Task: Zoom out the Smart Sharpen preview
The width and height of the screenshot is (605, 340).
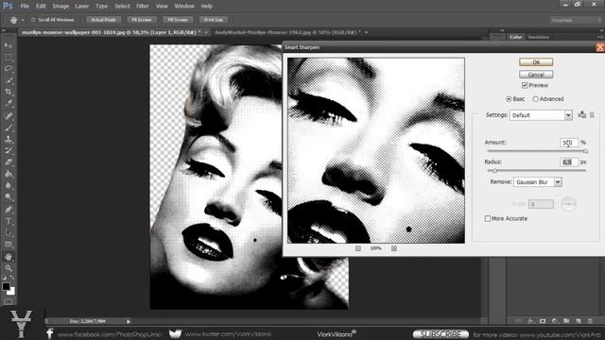Action: 358,248
